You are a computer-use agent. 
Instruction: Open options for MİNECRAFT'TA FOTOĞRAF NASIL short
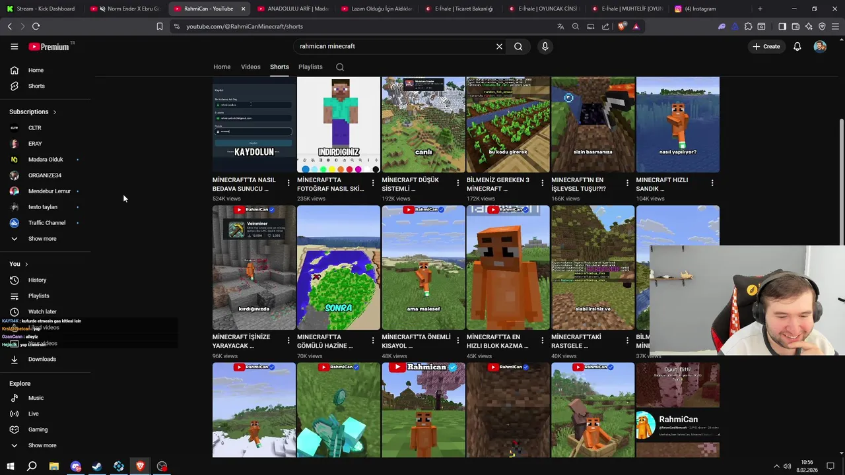click(373, 183)
